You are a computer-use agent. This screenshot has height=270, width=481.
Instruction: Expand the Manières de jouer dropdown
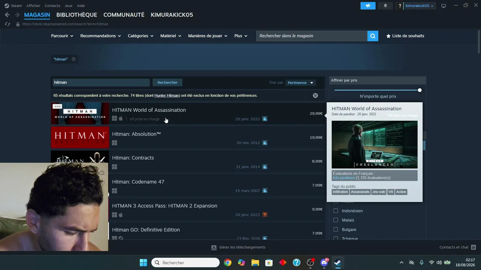(208, 36)
